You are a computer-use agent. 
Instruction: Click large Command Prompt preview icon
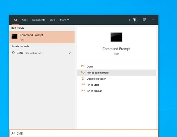[116, 37]
